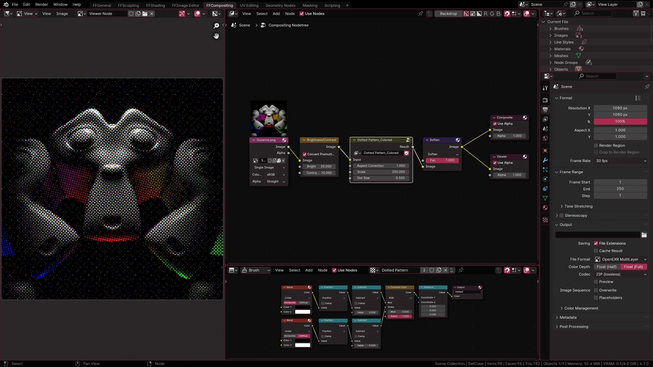Switch to the Scripting workspace tab

[x=332, y=5]
